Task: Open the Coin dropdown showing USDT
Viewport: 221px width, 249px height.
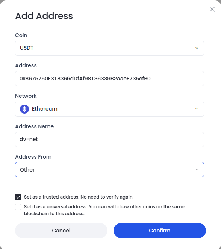Action: (x=109, y=48)
